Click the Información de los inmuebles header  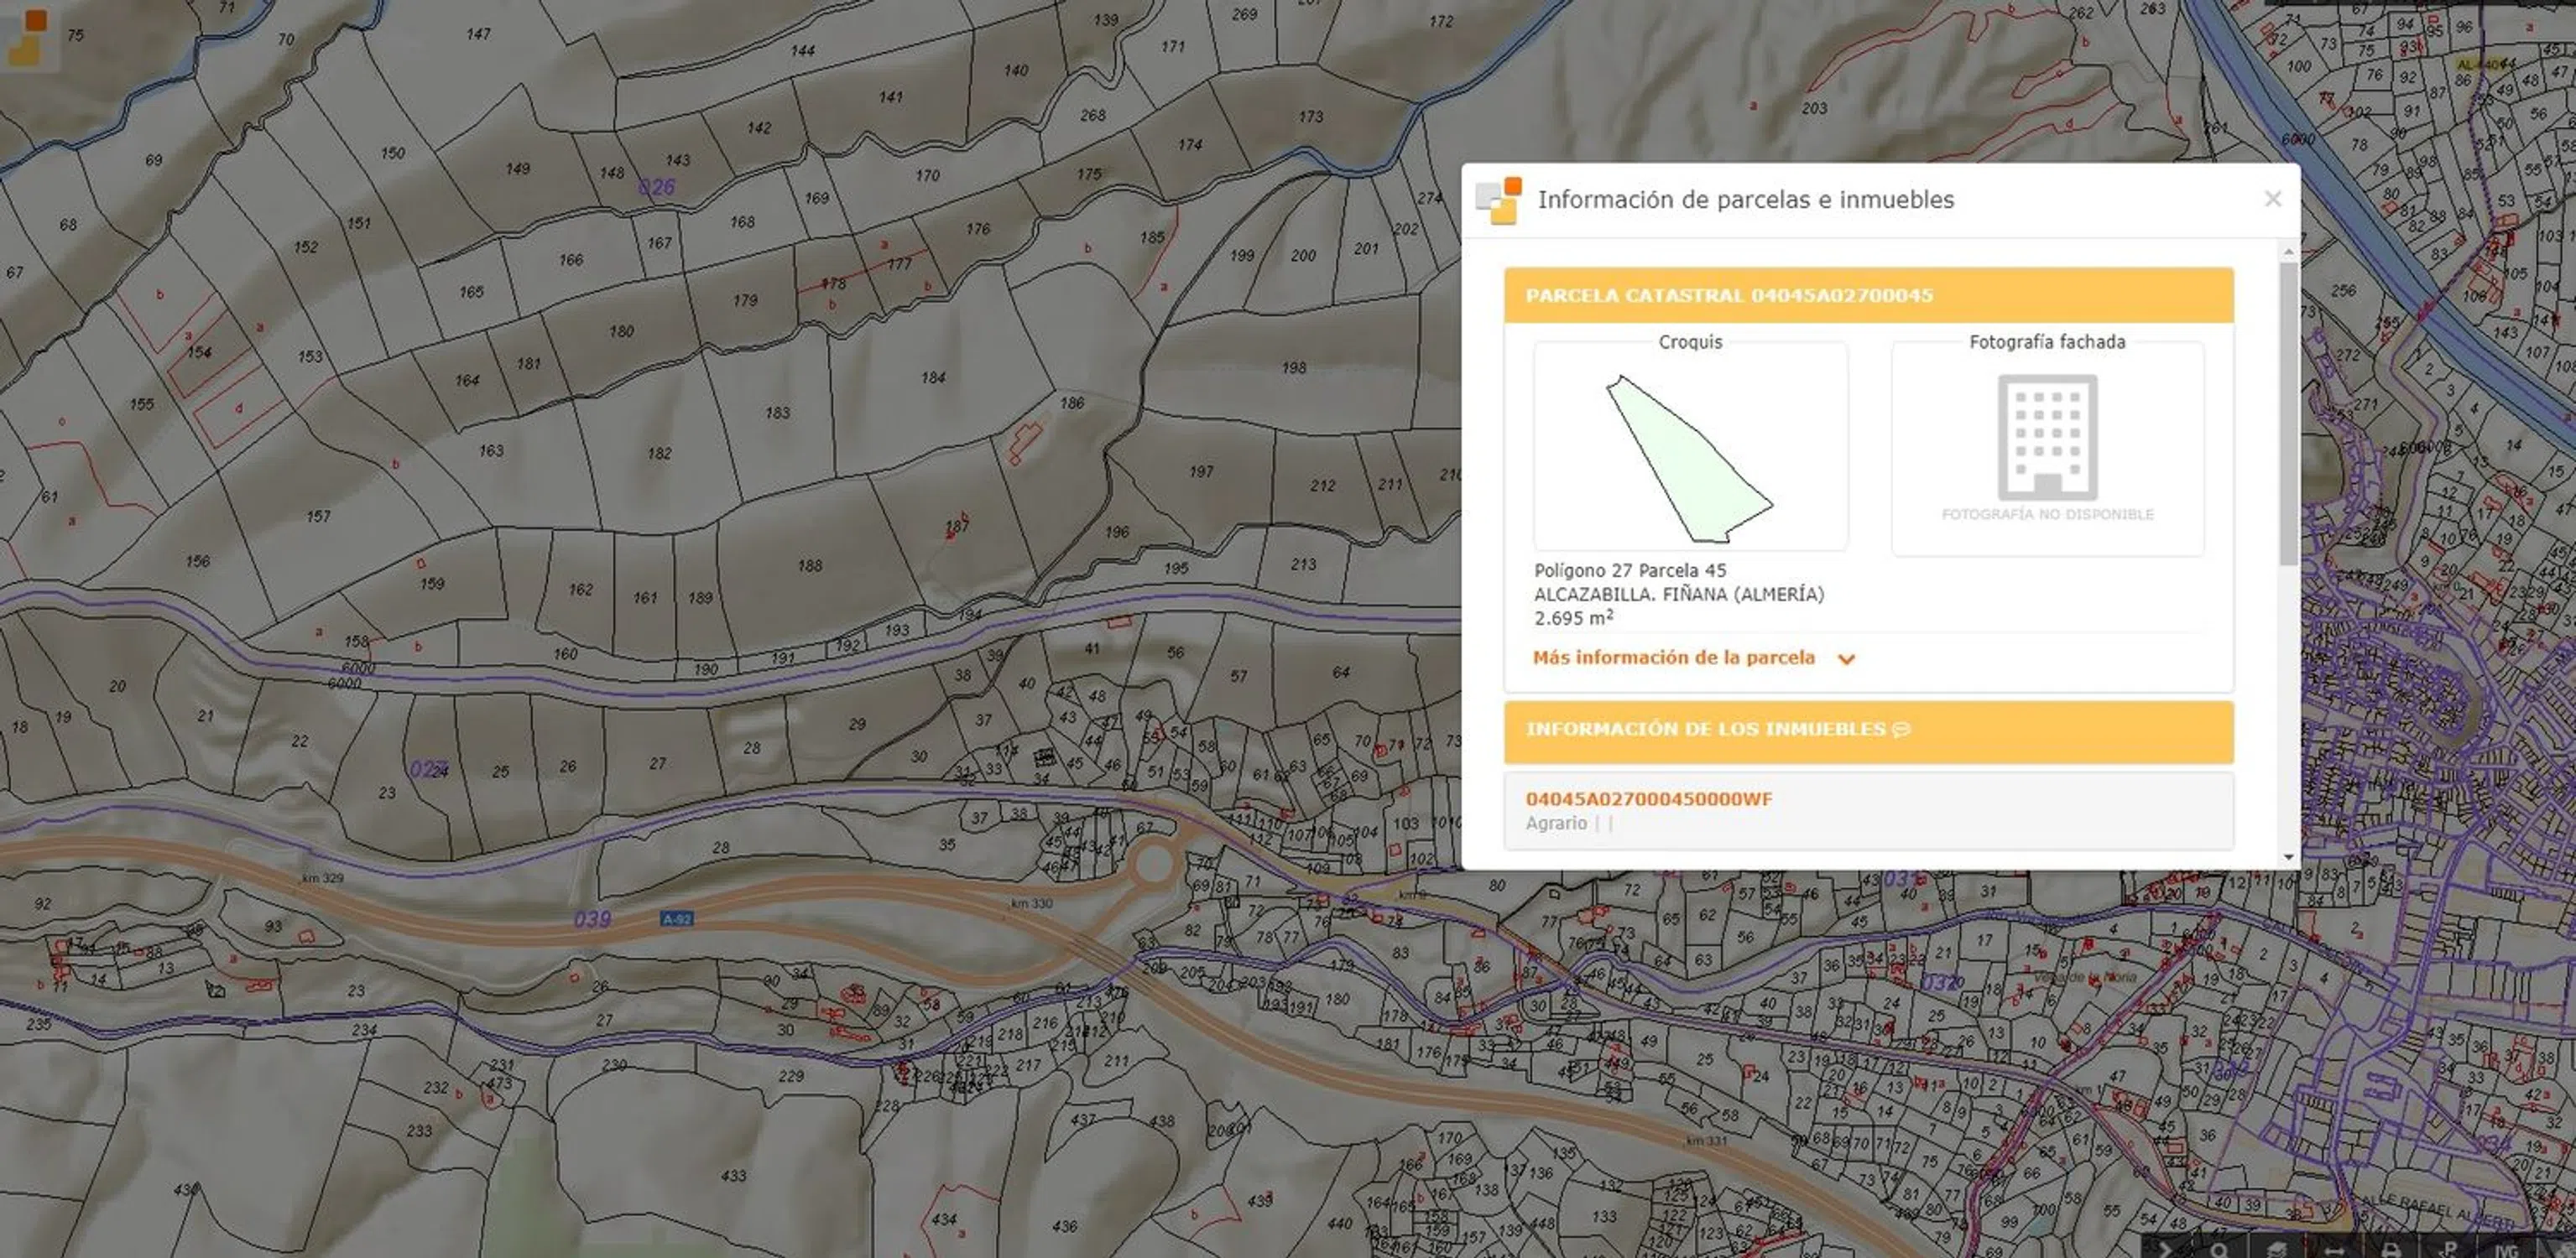[1704, 730]
